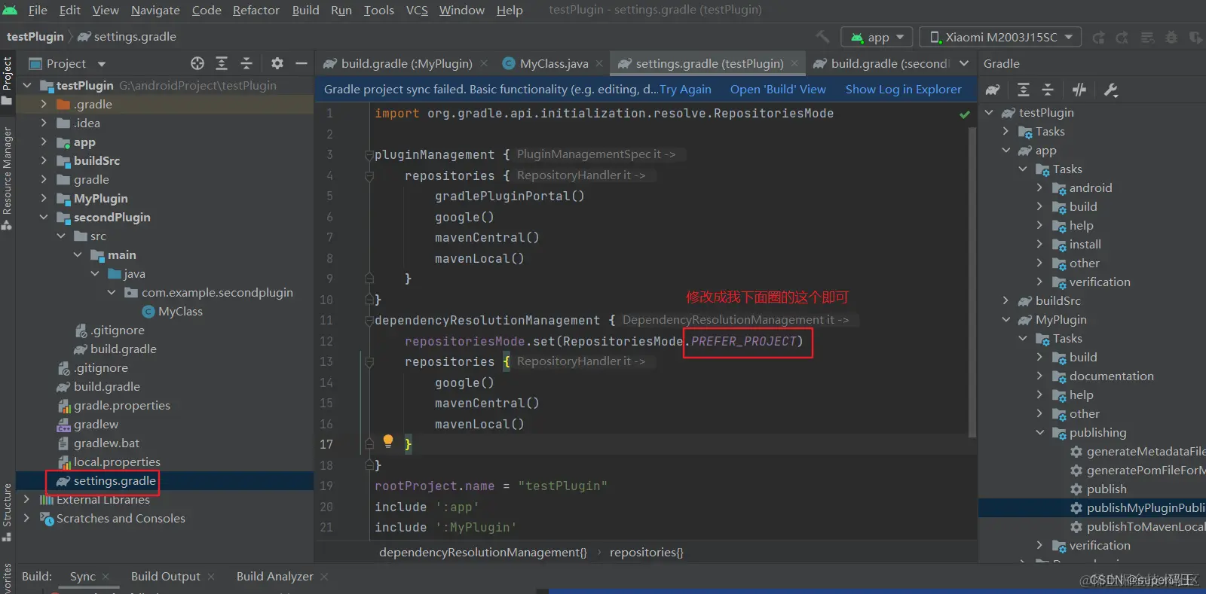The width and height of the screenshot is (1206, 594).
Task: Fold the pluginManagement block at line 3
Action: tap(369, 154)
